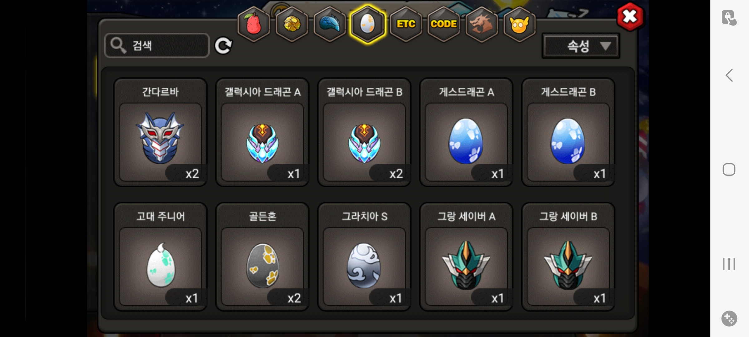The height and width of the screenshot is (337, 749).
Task: Open the brown dragon head category
Action: 481,24
